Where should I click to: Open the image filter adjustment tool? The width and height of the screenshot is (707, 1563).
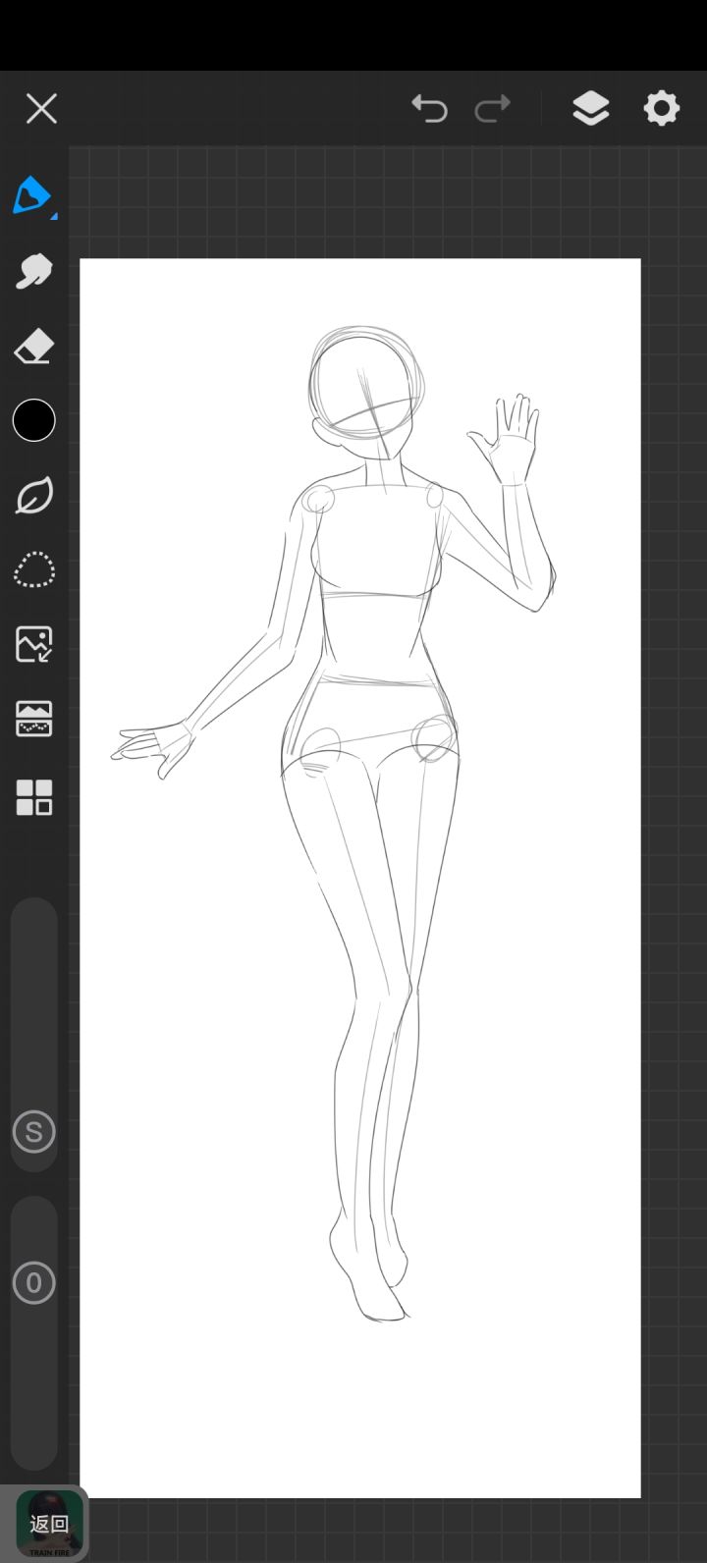[x=33, y=719]
